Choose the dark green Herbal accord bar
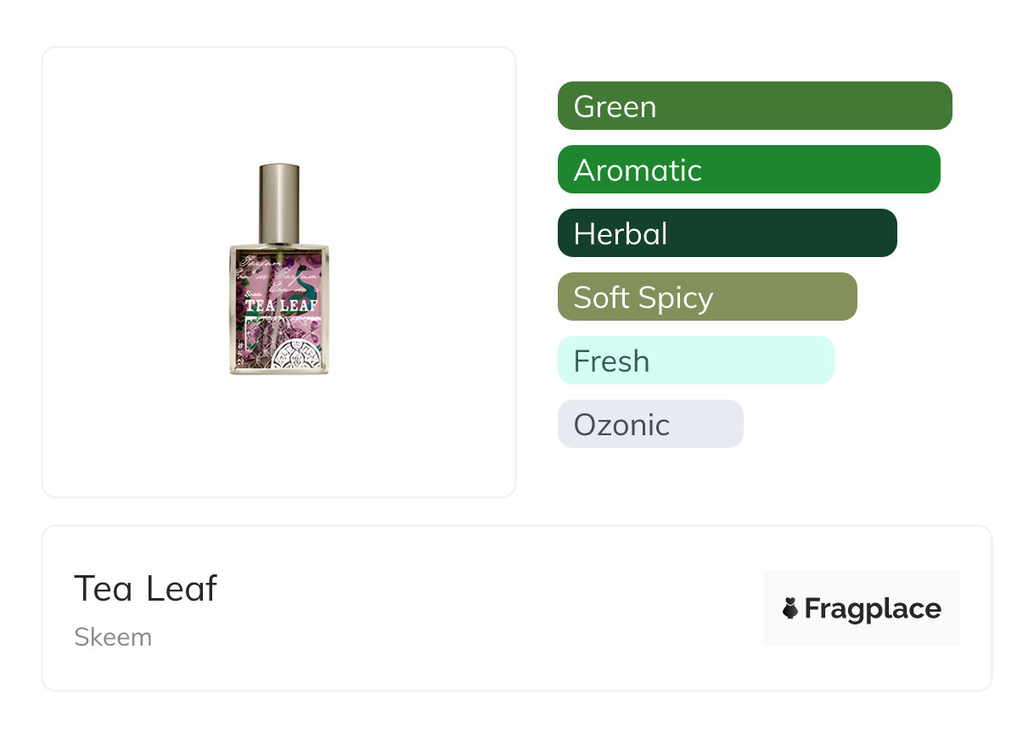The width and height of the screenshot is (1034, 733). (727, 233)
